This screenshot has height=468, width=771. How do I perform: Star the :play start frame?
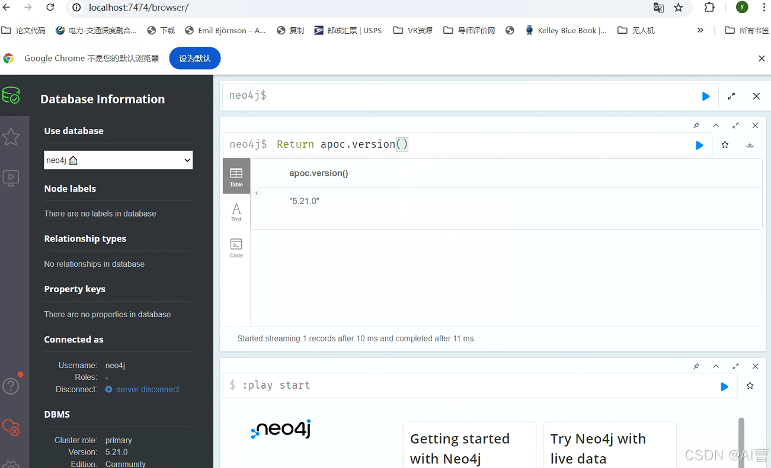pos(750,386)
